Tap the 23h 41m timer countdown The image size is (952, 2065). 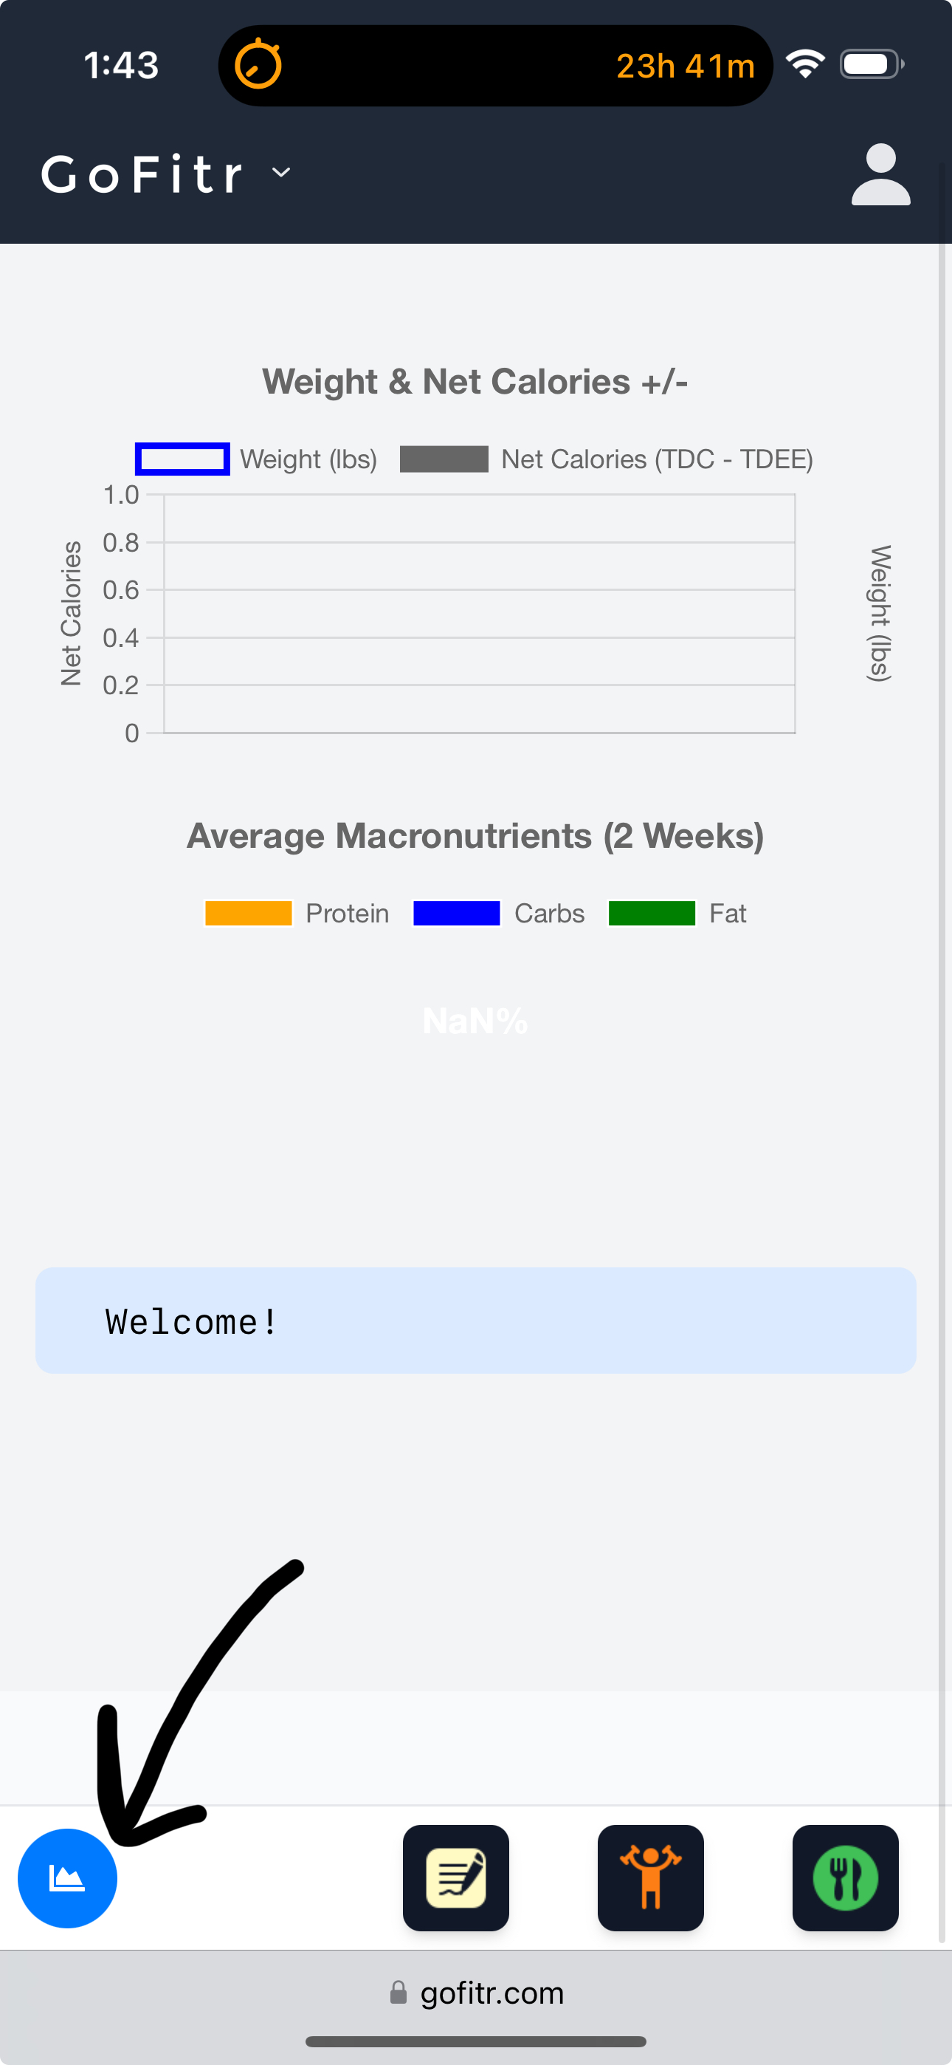(685, 66)
